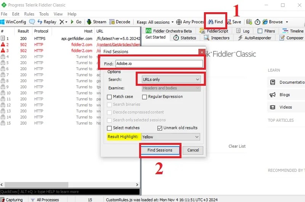
Task: Open the Blogs megaphone item
Action: point(286,95)
